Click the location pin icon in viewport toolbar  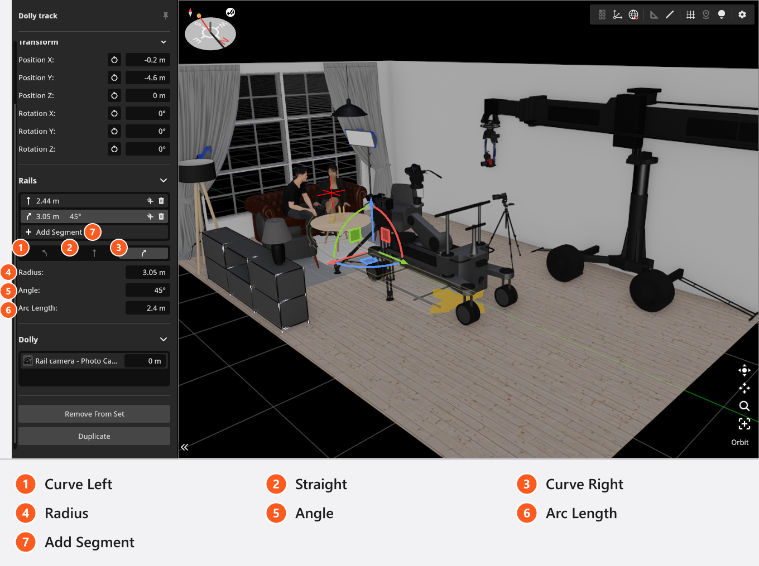click(x=706, y=14)
